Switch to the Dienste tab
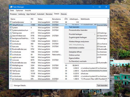 [x=64, y=14]
